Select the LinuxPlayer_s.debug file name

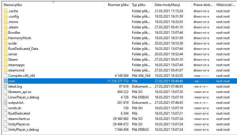pos(24,97)
